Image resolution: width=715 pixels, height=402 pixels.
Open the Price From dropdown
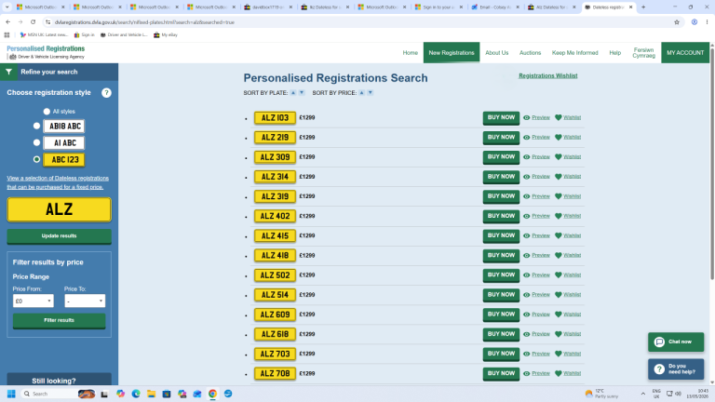tap(33, 301)
